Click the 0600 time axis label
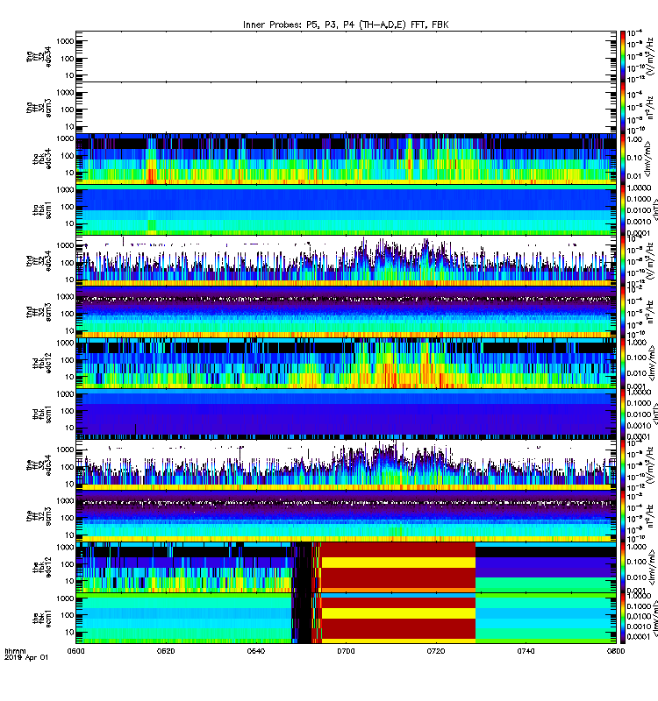Screen dimensions: 658x701 point(75,651)
